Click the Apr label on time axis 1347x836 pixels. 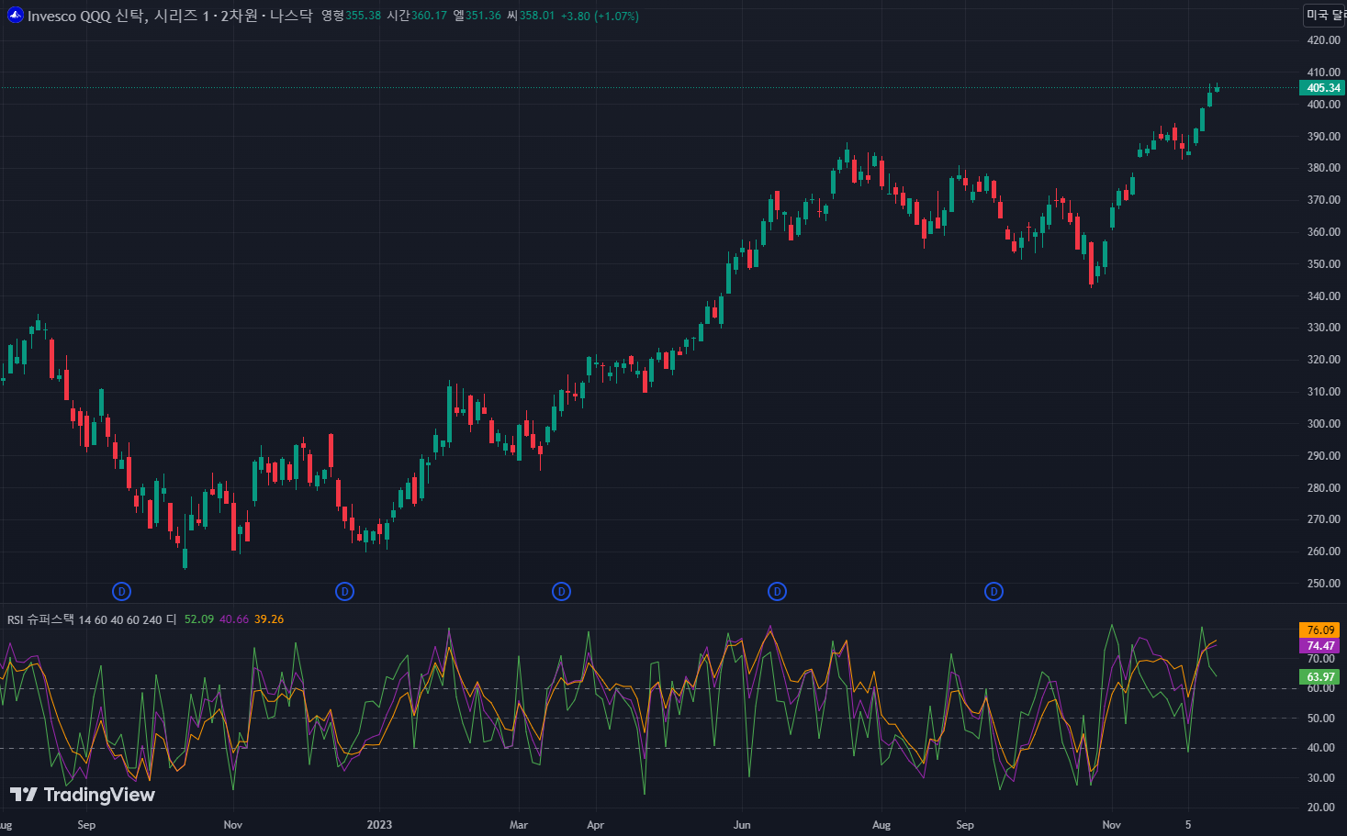[x=596, y=825]
